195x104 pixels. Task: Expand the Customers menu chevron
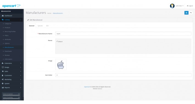pos(21,75)
